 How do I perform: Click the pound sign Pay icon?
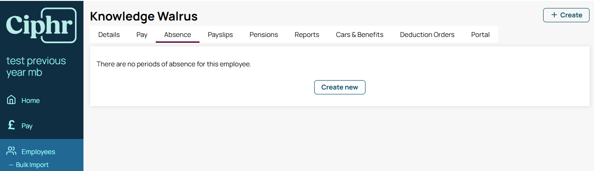click(12, 125)
